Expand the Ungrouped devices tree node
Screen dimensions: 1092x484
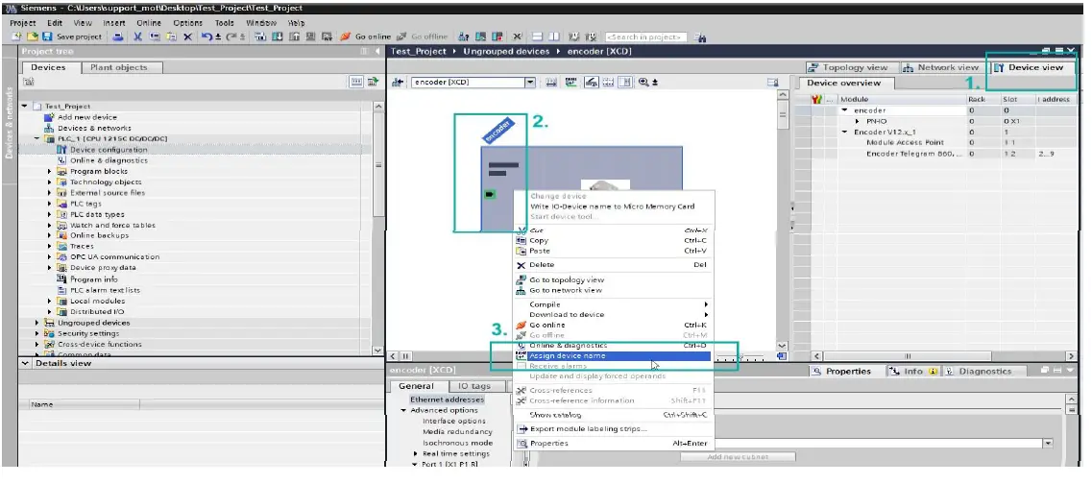36,323
